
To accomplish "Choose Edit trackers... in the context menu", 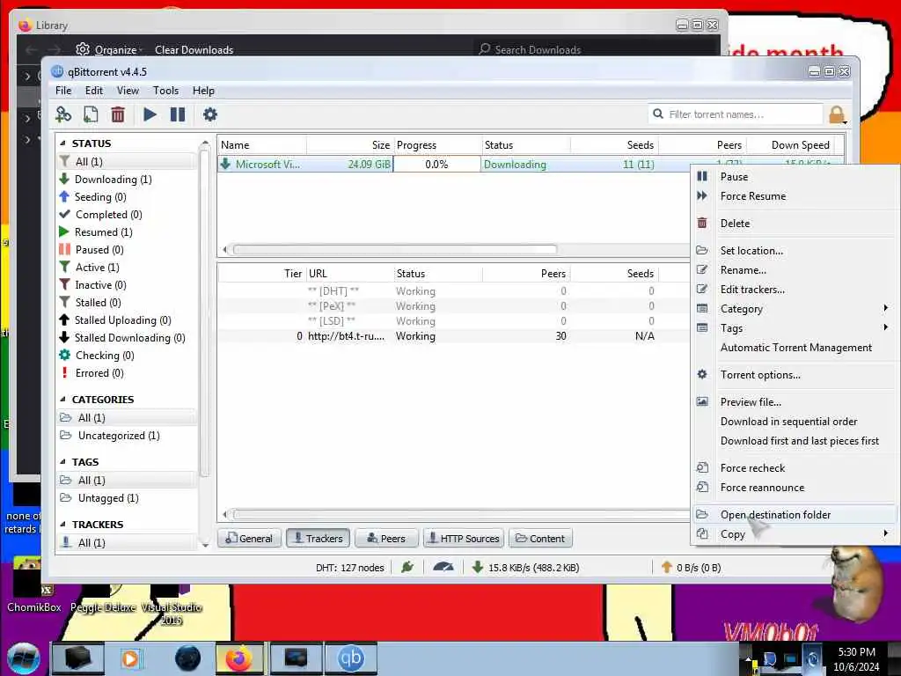I will click(795, 289).
